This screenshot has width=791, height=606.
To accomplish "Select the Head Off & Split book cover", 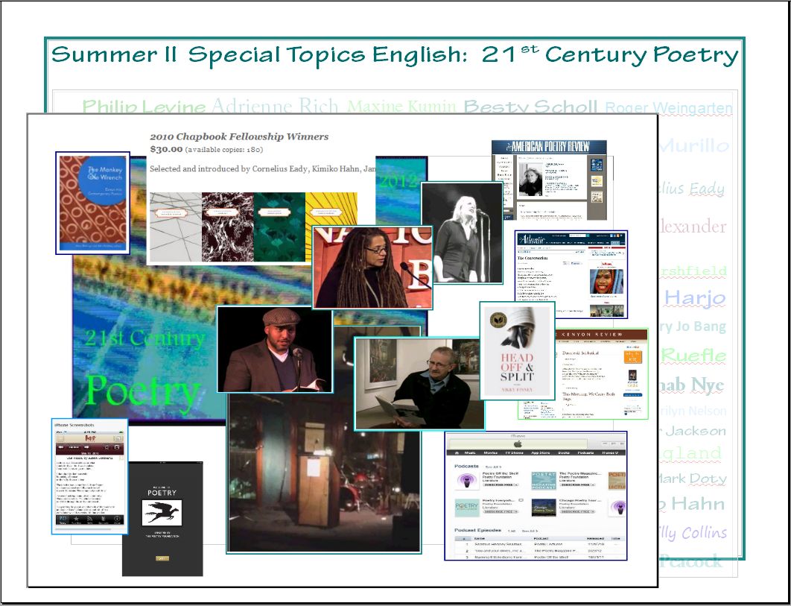I will pyautogui.click(x=518, y=350).
